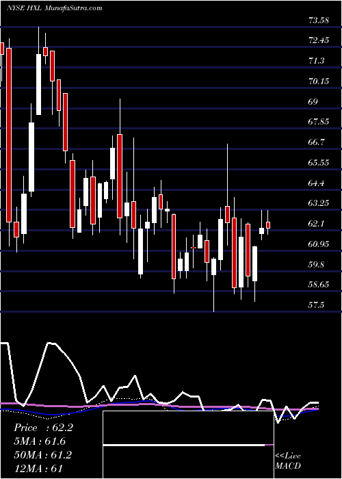
Task: Click the 12MA : 61 readout
Action: pos(38,468)
